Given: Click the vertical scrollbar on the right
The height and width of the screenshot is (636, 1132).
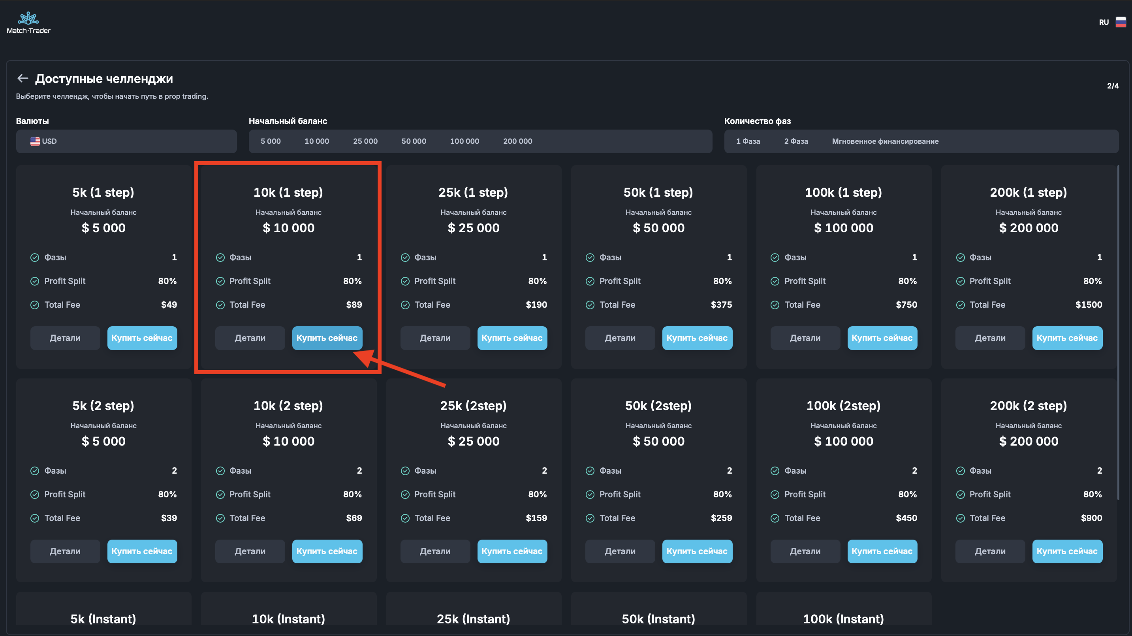Looking at the screenshot, I should pos(1118,332).
